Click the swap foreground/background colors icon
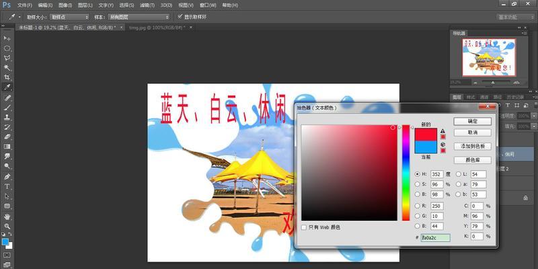Viewport: 538px width, 269px height. pyautogui.click(x=10, y=234)
